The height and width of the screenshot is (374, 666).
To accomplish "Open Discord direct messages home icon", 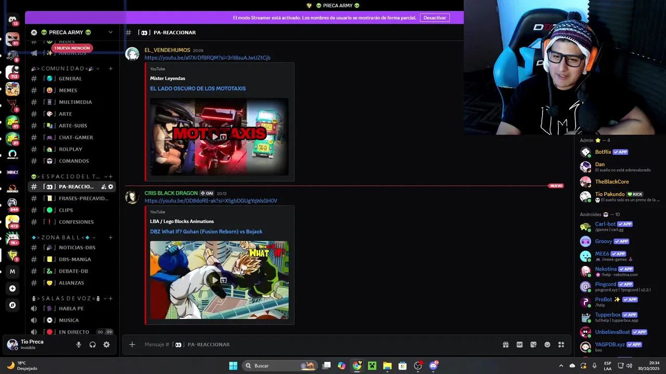I will click(12, 20).
